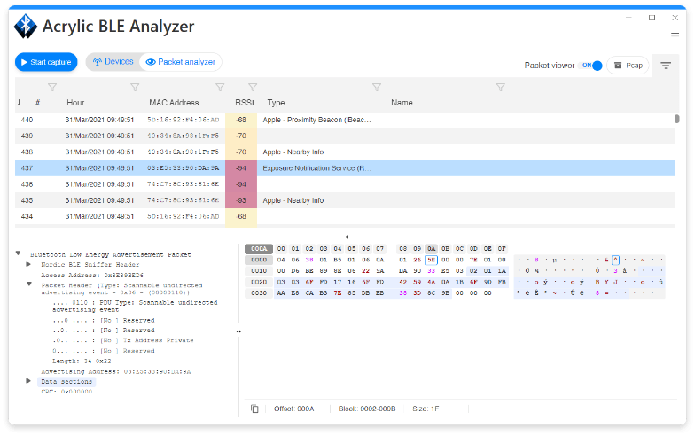Image resolution: width=695 pixels, height=436 pixels.
Task: Sort by the RSSI column header
Action: 245,103
